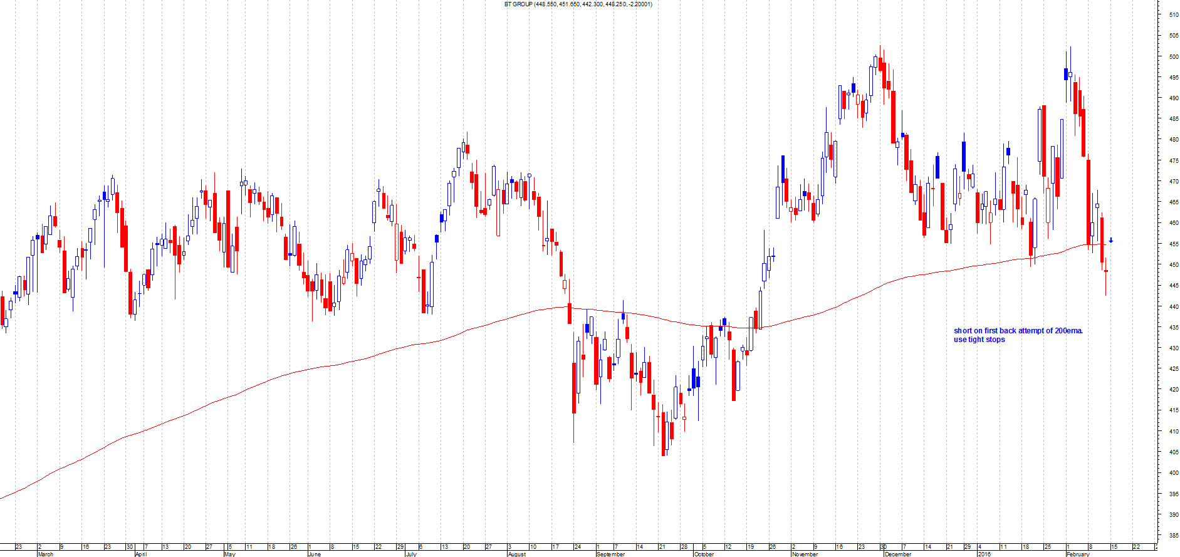
Task: Click the December month label
Action: coord(899,554)
